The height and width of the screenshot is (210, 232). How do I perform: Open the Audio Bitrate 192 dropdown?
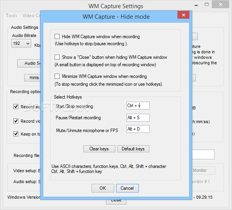coord(21,43)
